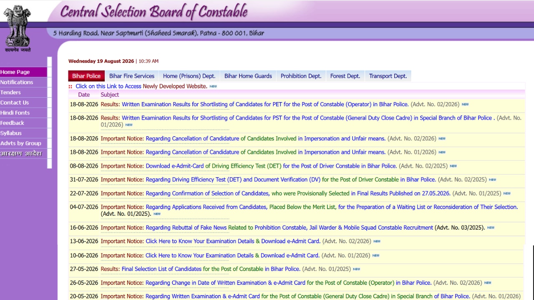The width and height of the screenshot is (534, 300).
Task: Click the date 20-05-2026
Action: click(x=84, y=296)
